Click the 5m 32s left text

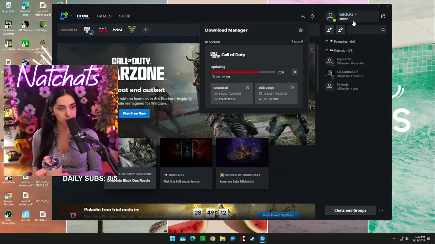click(223, 77)
